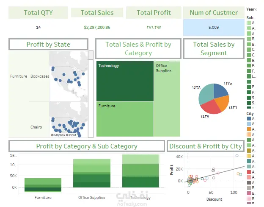Image resolution: width=264 pixels, height=207 pixels.
Task: Select Profit by Category & Sub Category title
Action: pyautogui.click(x=87, y=146)
